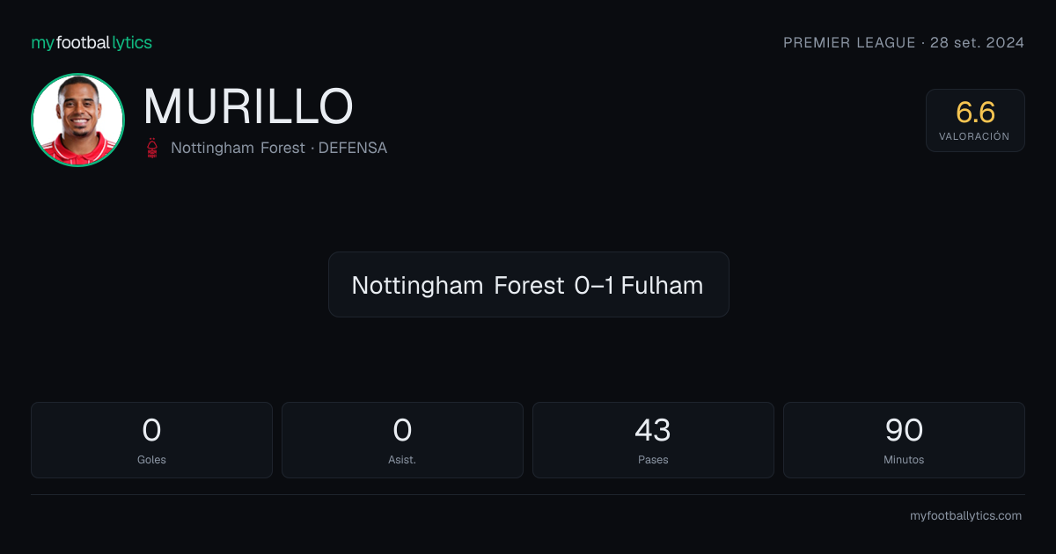Click the 43 passes value
The image size is (1056, 554).
click(653, 430)
